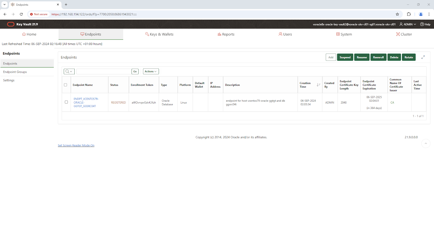Viewport: 434px width, 235px height.
Task: Switch to the Reports tab
Action: 226,34
